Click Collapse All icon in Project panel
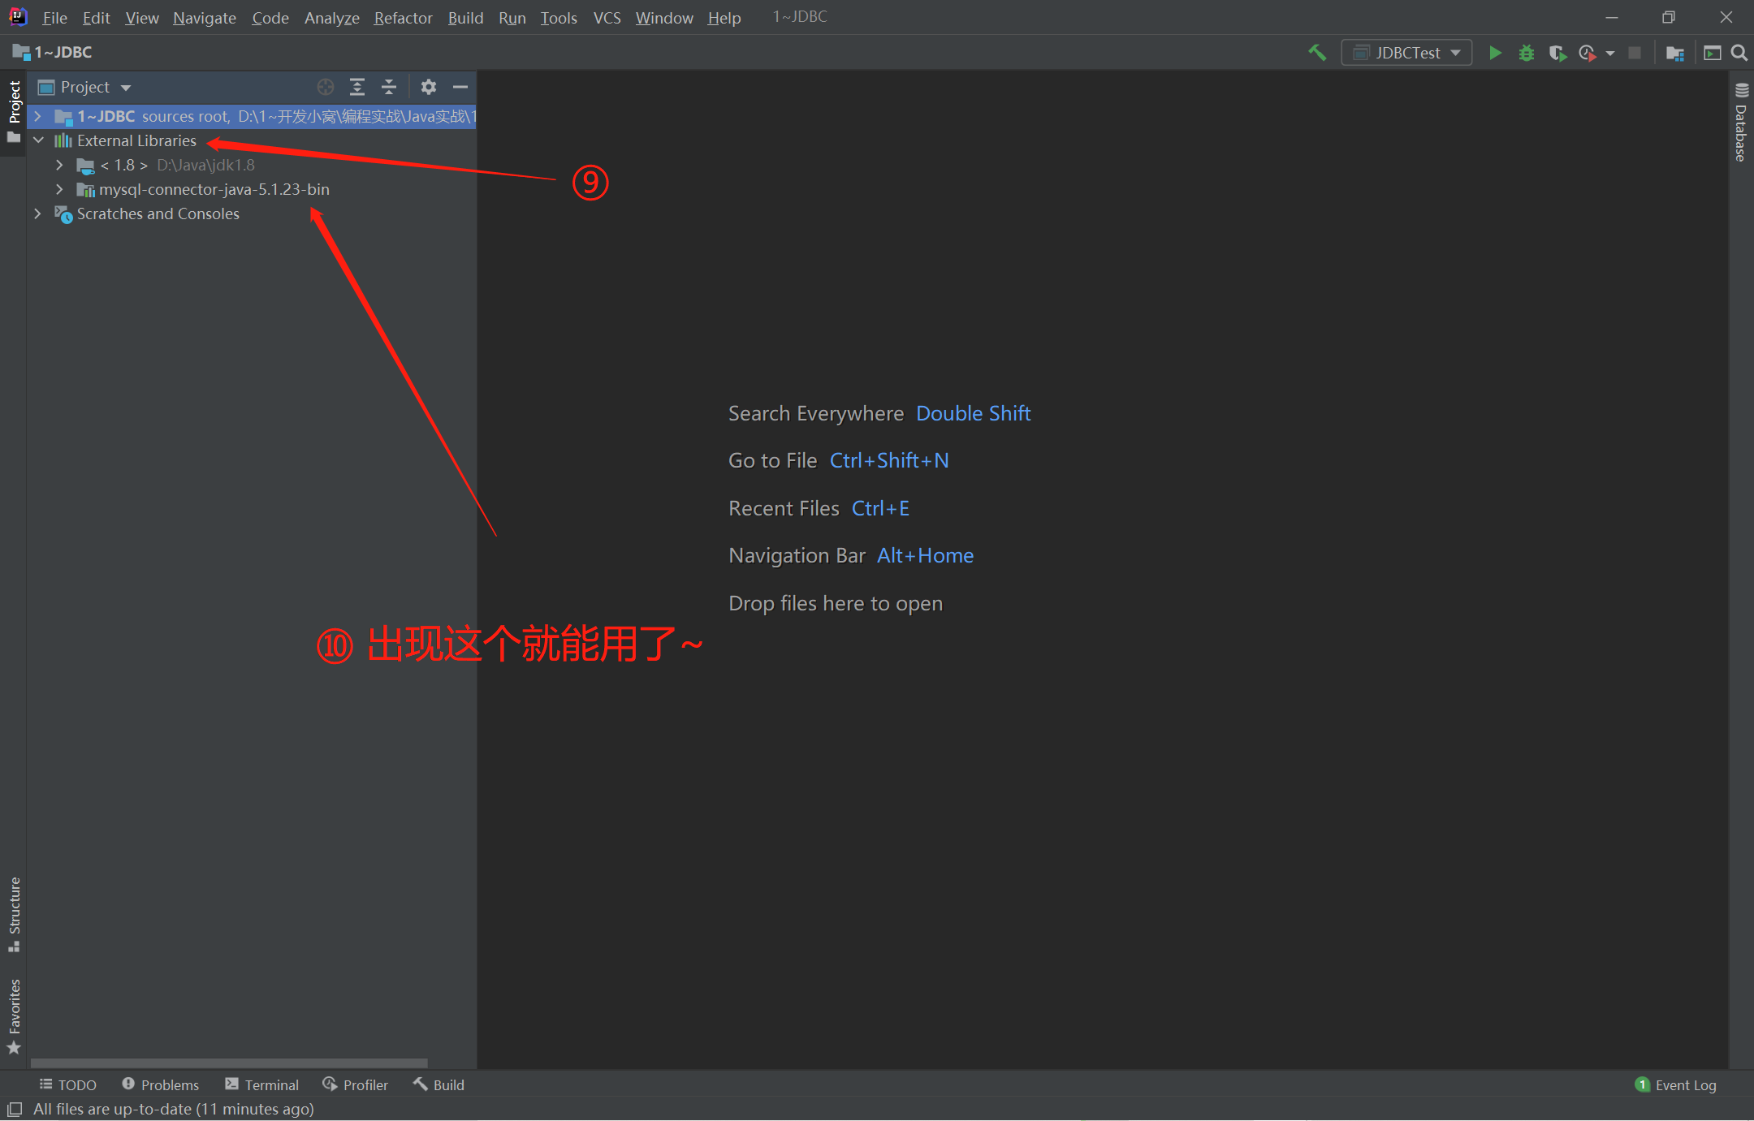 389,87
